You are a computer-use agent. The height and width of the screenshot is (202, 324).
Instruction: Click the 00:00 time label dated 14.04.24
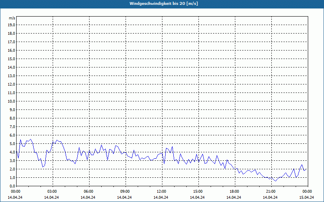[x=15, y=191]
